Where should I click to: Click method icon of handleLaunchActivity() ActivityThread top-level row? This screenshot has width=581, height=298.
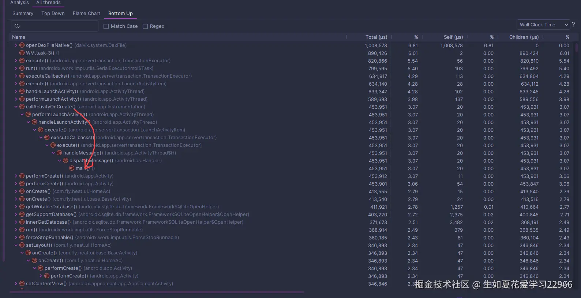coord(22,92)
